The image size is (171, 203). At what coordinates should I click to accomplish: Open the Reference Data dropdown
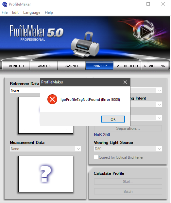25,90
